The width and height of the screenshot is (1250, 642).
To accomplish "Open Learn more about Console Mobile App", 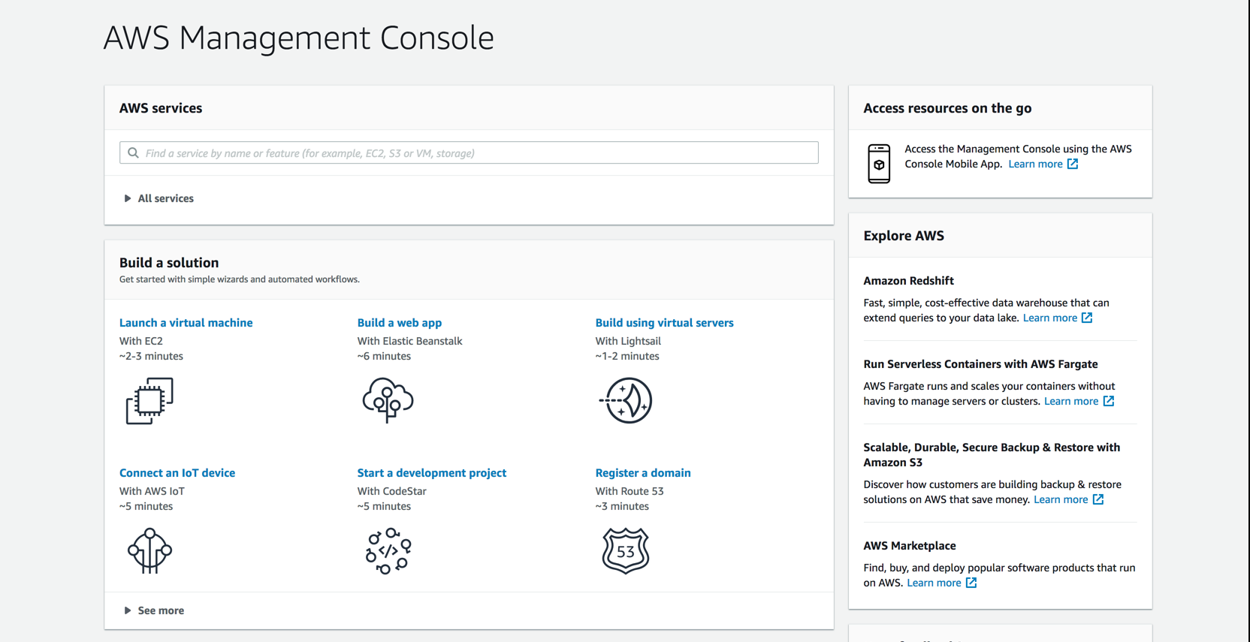I will 1035,164.
